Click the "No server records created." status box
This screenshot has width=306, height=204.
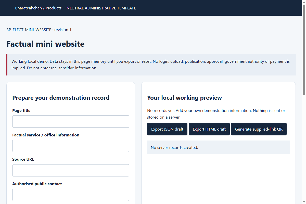(x=219, y=147)
